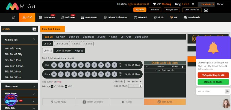Open the mail envelope icon in the header
The image size is (231, 110).
click(206, 10)
